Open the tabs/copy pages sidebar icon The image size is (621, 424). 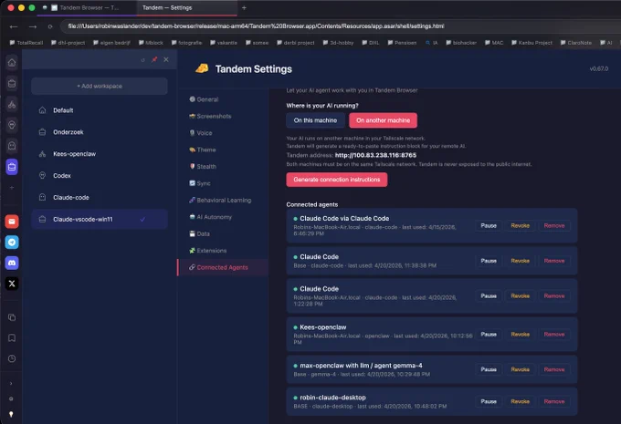coord(12,317)
